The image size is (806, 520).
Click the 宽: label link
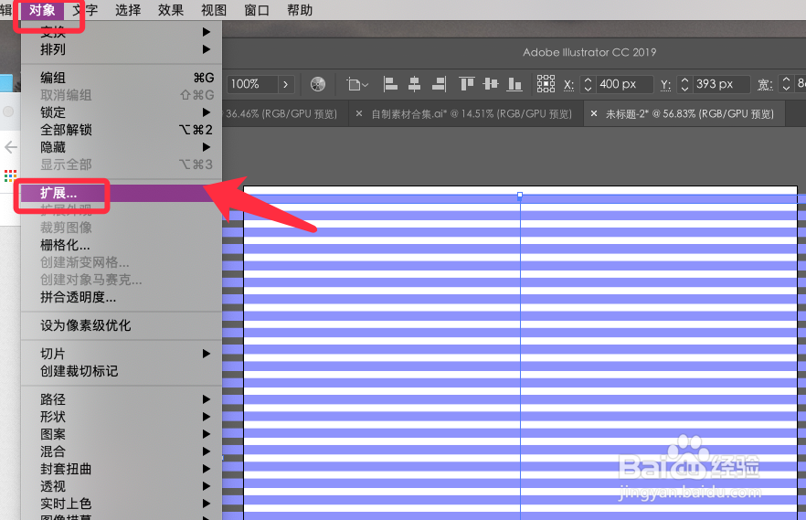point(765,85)
